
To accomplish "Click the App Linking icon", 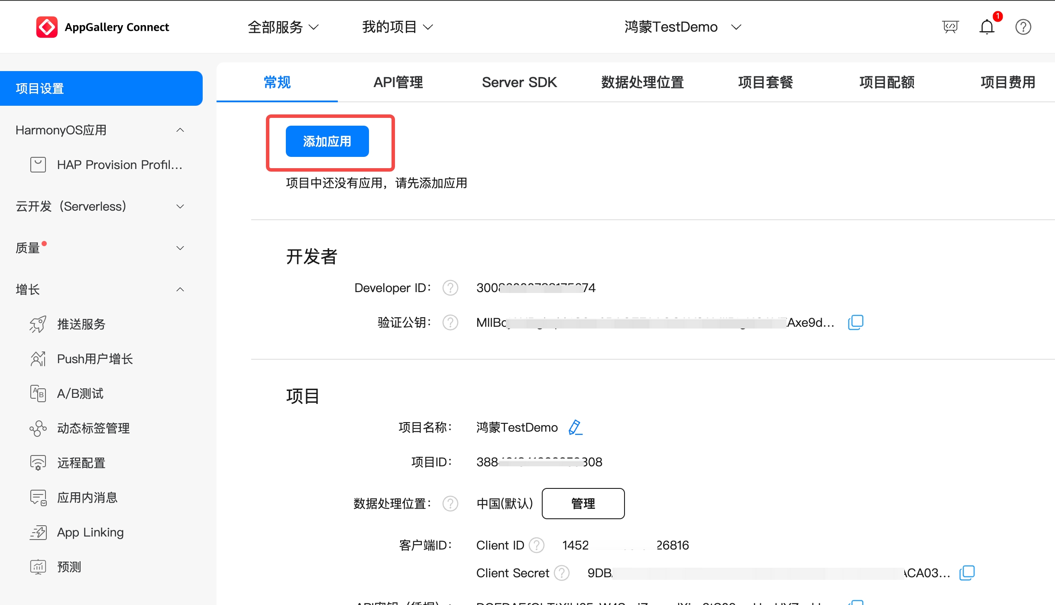I will 38,532.
